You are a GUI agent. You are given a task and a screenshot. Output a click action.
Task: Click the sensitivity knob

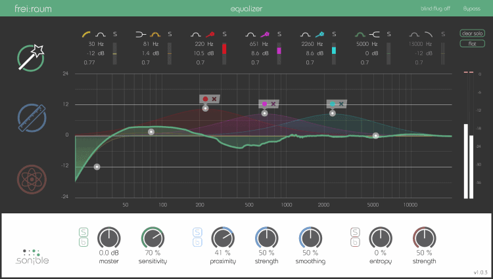click(x=153, y=238)
